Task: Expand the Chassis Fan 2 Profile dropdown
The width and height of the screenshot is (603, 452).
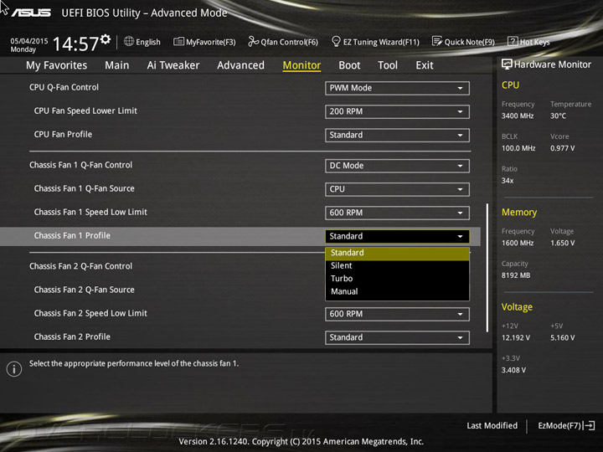Action: click(397, 337)
